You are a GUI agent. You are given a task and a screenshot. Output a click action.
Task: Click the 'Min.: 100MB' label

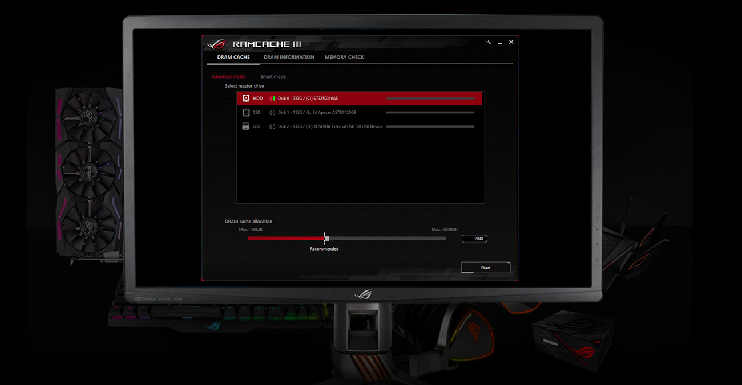pos(251,230)
